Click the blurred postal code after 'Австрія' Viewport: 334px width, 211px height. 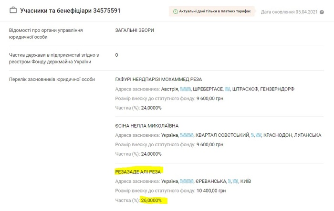187,89
